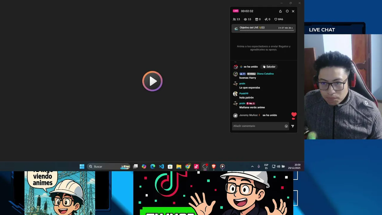Open Google Chrome from the taskbar
Image resolution: width=382 pixels, height=215 pixels.
pos(187,166)
